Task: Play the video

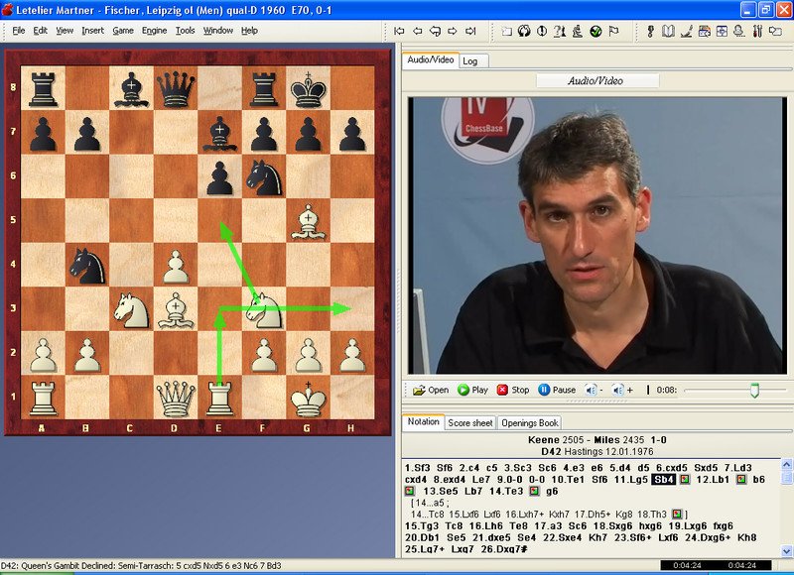Action: [473, 390]
